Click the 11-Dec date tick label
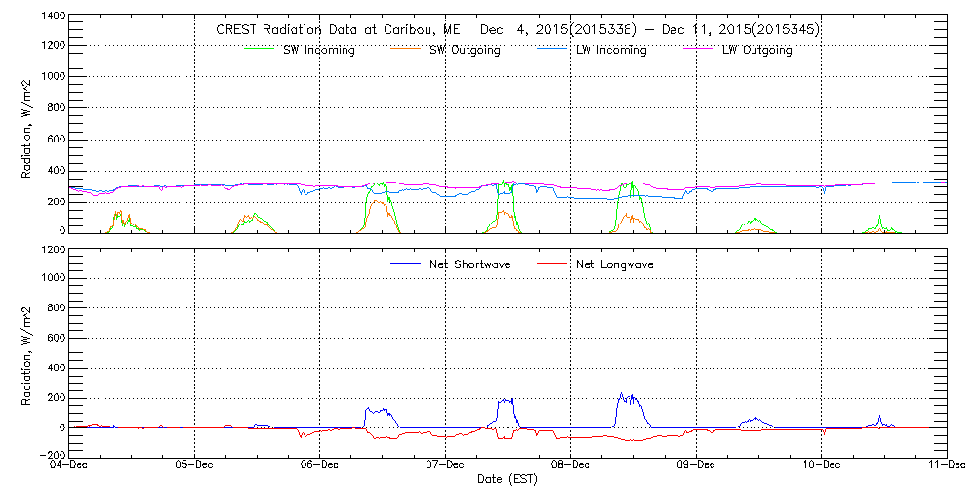976x488 pixels. (946, 466)
